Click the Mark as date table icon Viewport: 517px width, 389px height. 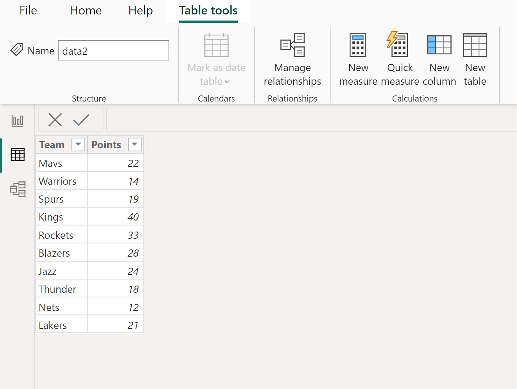point(216,45)
